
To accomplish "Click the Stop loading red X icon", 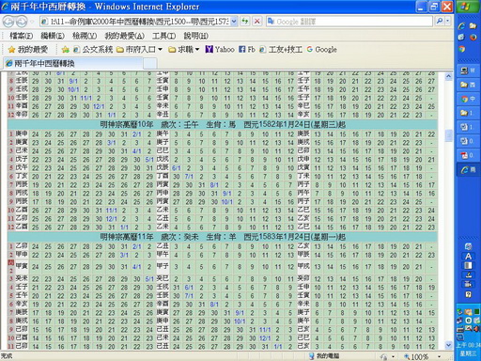I will pos(257,22).
